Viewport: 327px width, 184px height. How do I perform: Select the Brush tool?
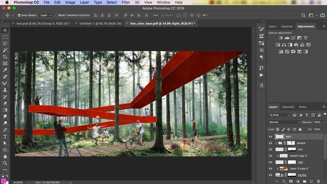[5, 83]
